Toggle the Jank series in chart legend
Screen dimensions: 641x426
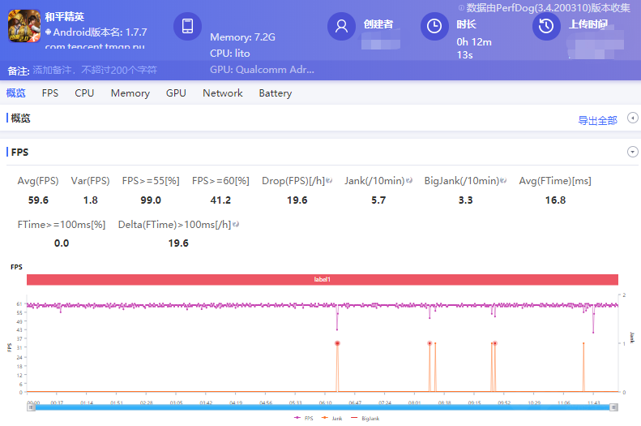tap(332, 418)
